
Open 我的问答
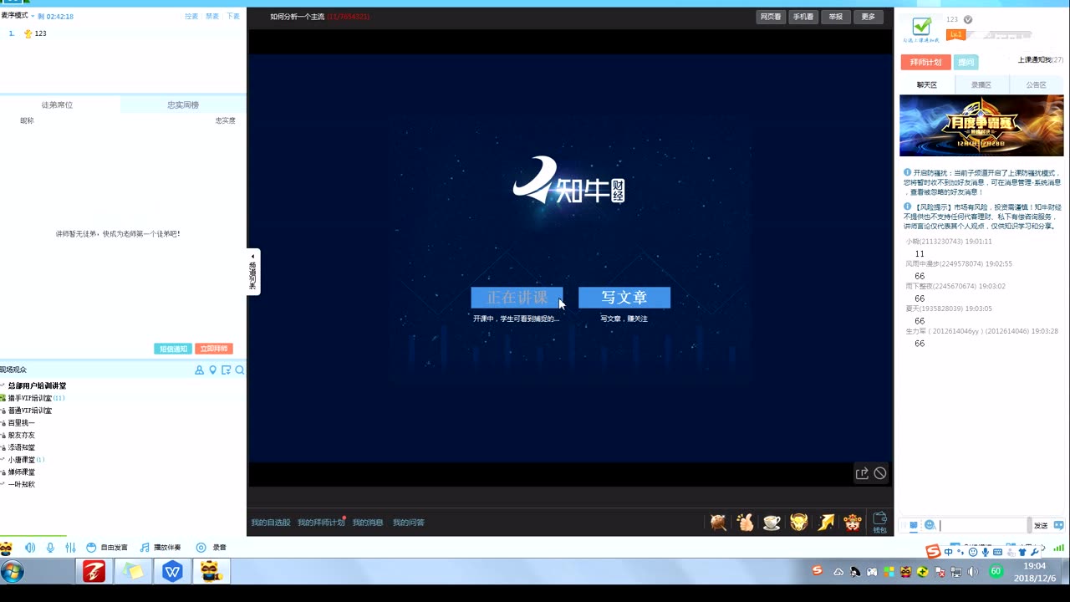click(x=409, y=523)
